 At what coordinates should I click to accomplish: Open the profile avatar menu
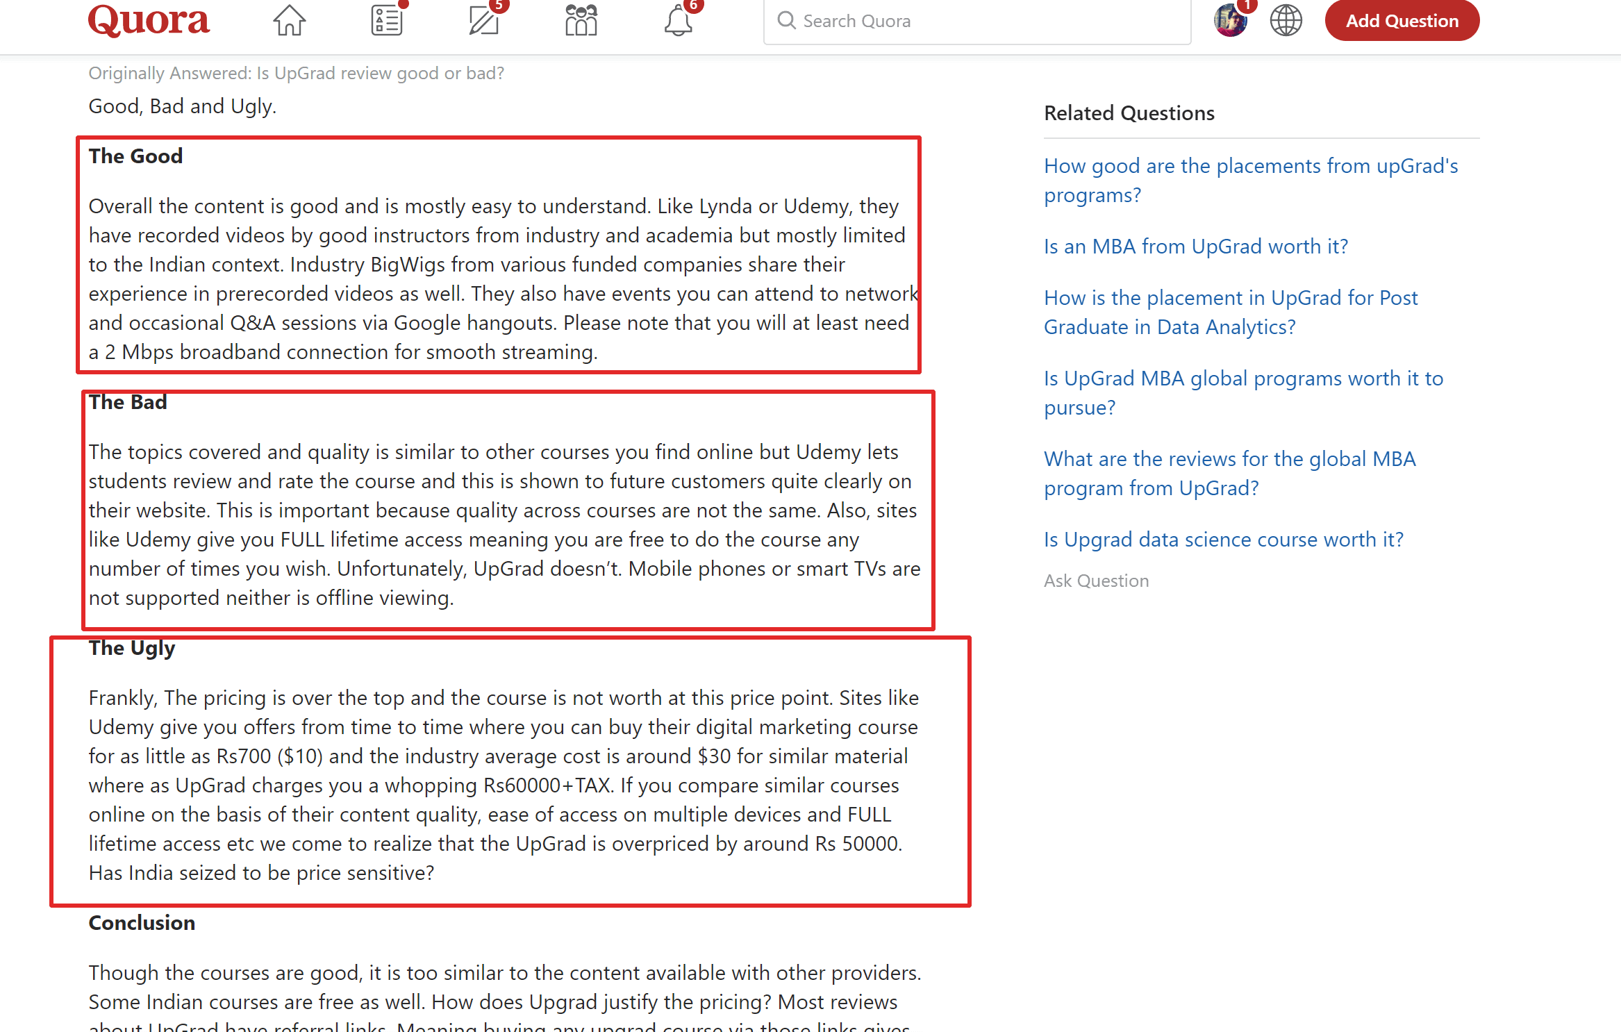1230,21
